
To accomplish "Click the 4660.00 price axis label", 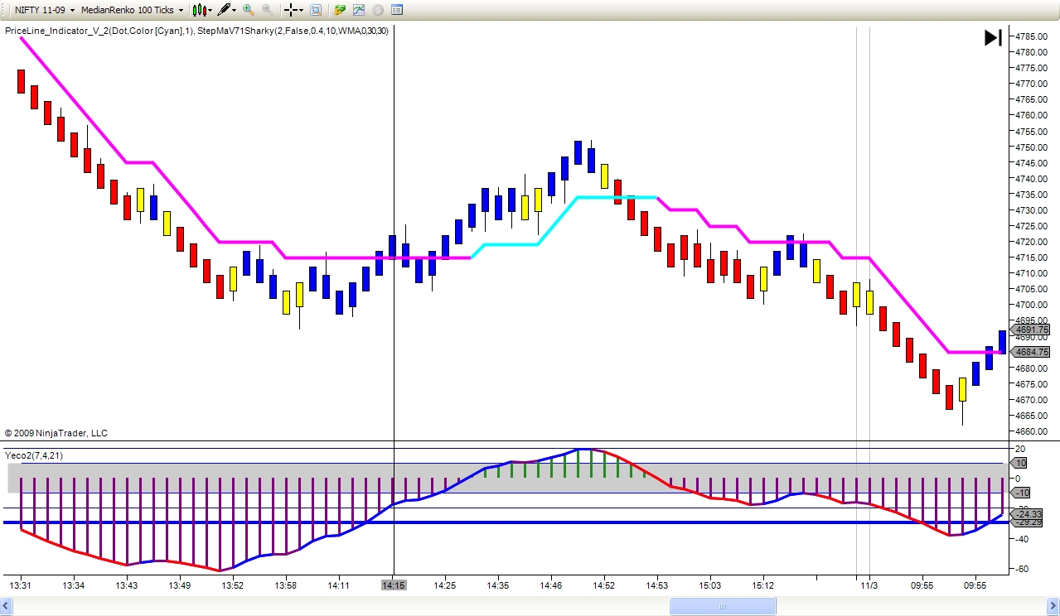I will point(1032,431).
